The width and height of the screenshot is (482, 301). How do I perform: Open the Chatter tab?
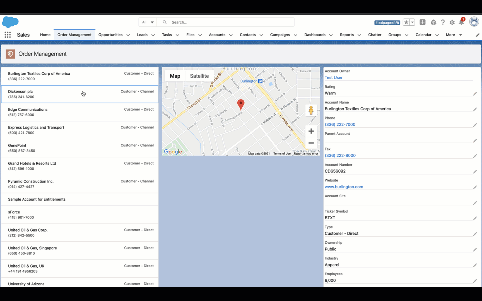(375, 35)
